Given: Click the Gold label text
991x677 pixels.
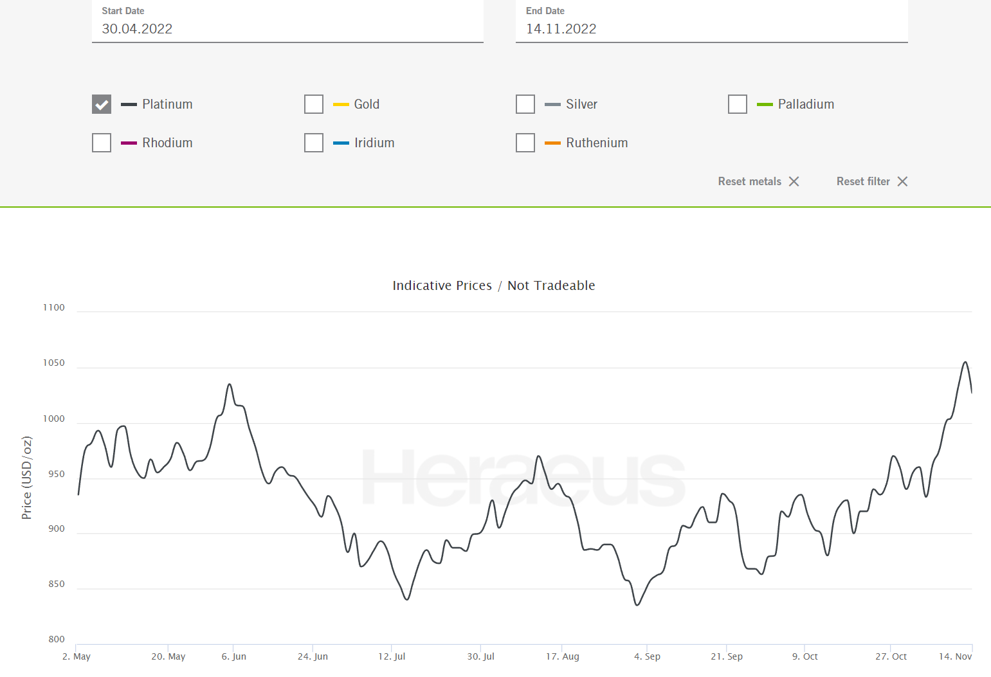Looking at the screenshot, I should click(367, 104).
